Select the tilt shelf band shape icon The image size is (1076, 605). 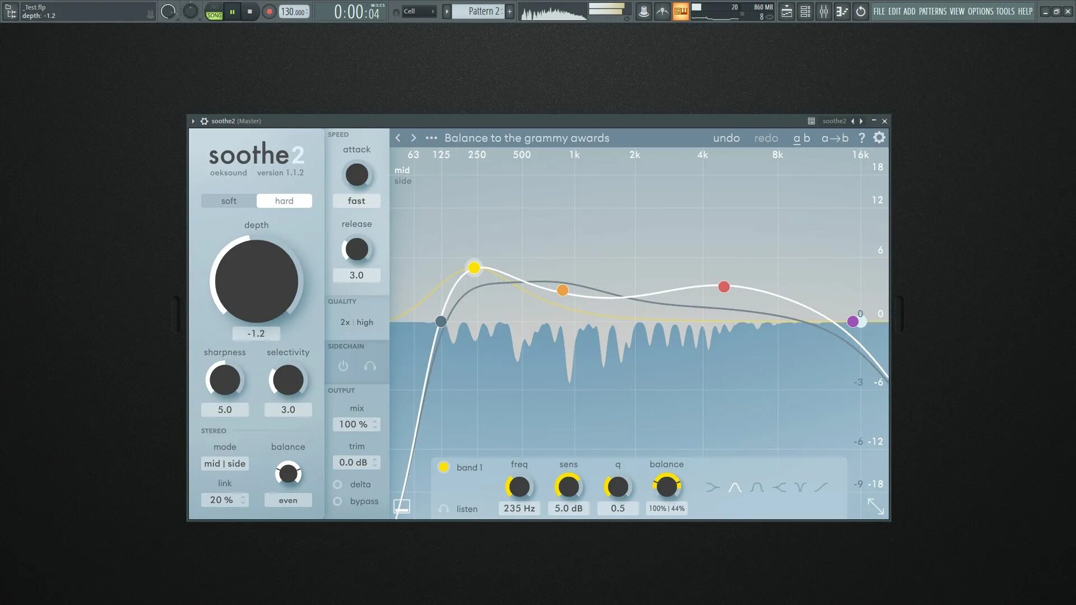[x=821, y=487]
